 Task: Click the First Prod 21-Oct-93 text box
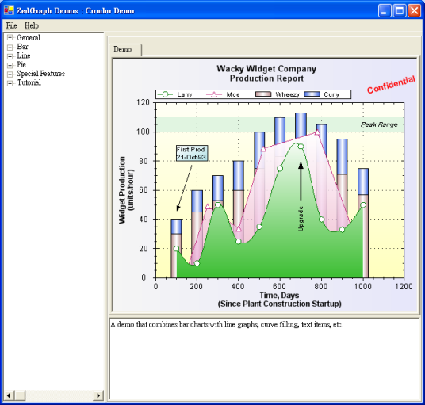pyautogui.click(x=192, y=153)
